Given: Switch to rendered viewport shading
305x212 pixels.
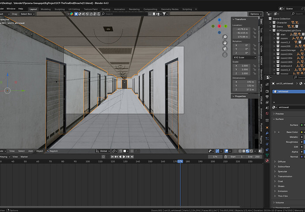Looking at the screenshot, I should tap(252, 151).
